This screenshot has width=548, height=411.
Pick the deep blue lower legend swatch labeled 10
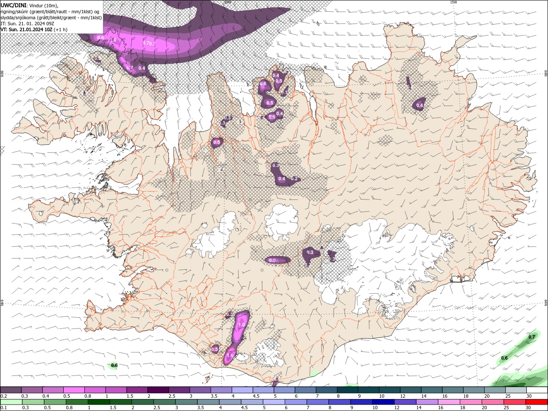pos(384,402)
